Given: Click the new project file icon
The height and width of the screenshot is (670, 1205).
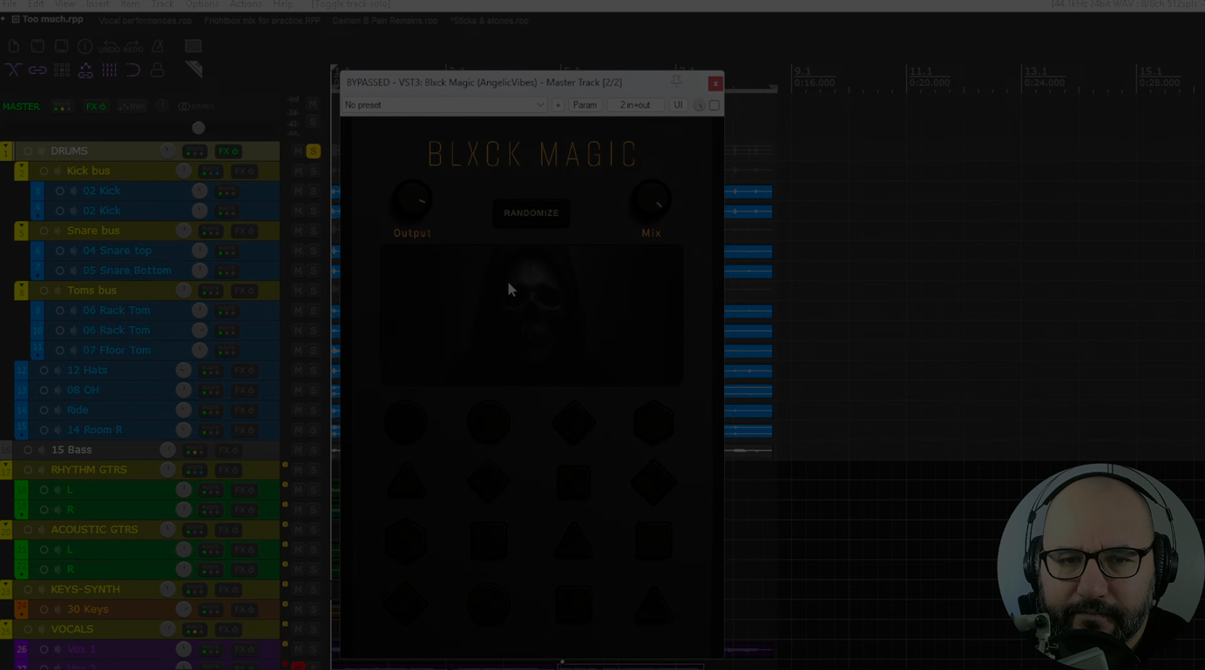Looking at the screenshot, I should tap(14, 46).
